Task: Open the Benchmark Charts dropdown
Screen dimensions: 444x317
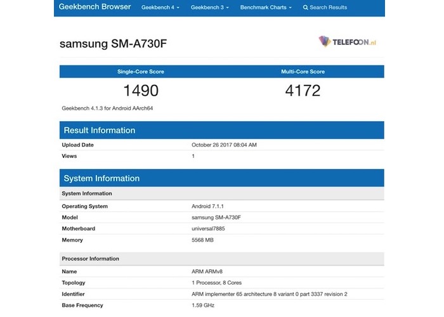Action: (x=266, y=8)
